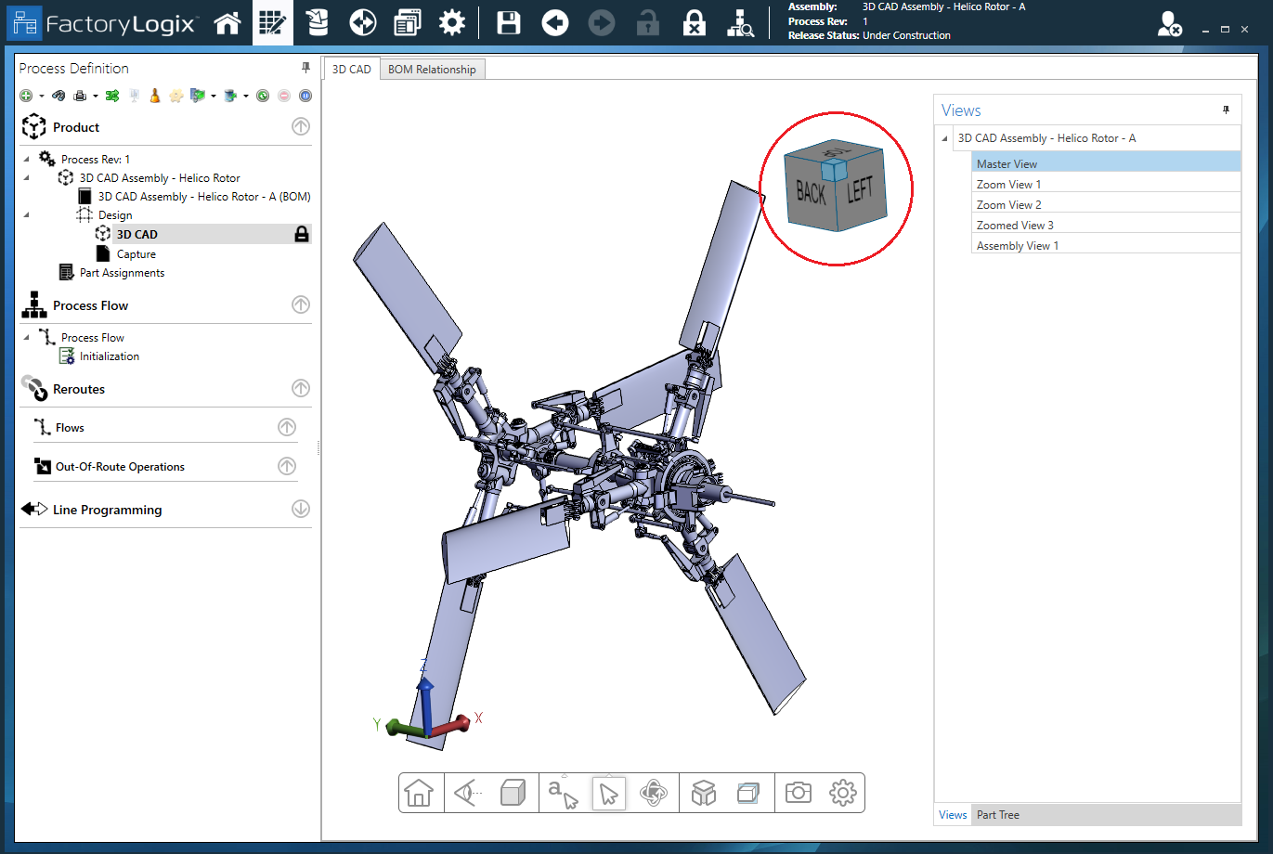This screenshot has height=854, width=1273.
Task: Click the Home view icon in viewer toolbar
Action: point(421,793)
